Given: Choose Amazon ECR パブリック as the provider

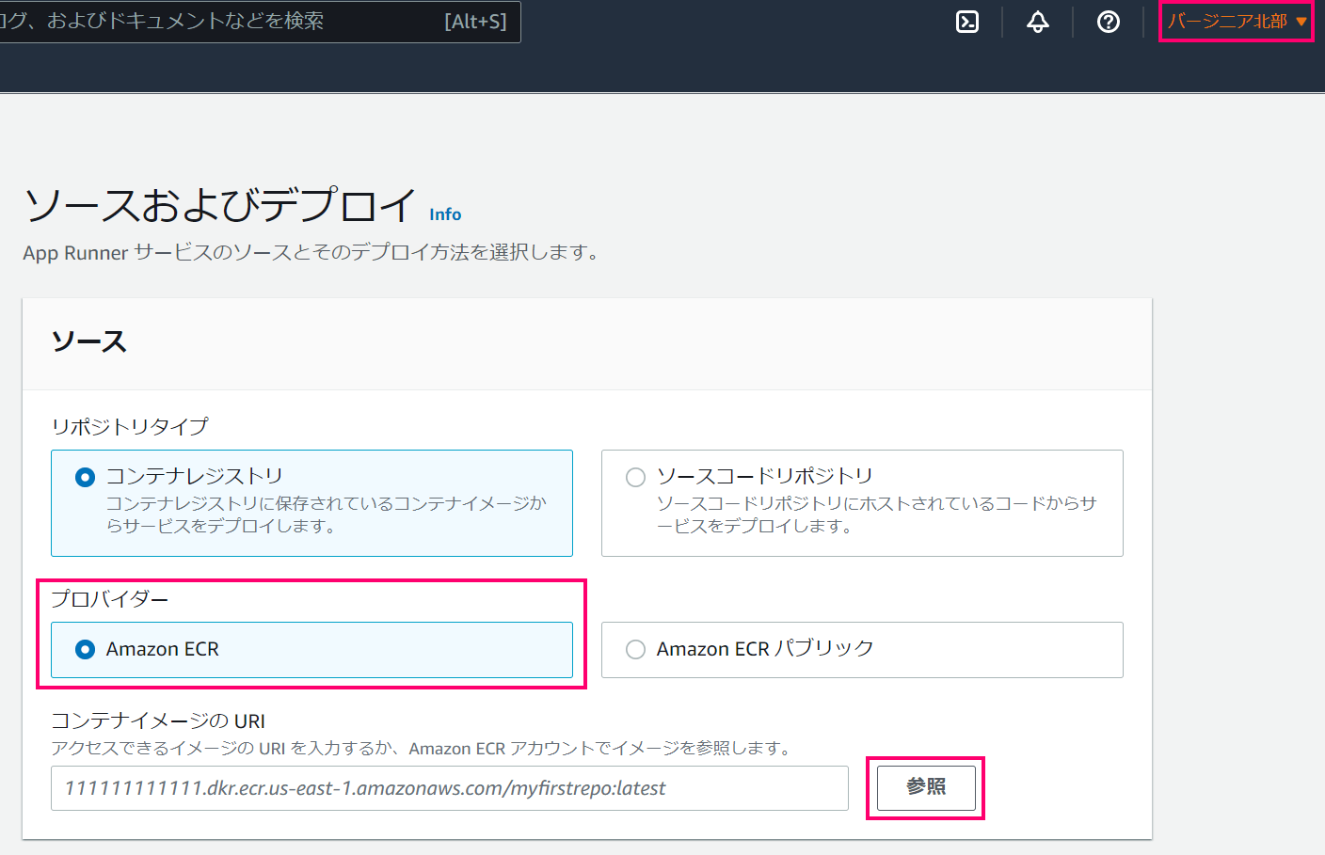Looking at the screenshot, I should click(635, 649).
